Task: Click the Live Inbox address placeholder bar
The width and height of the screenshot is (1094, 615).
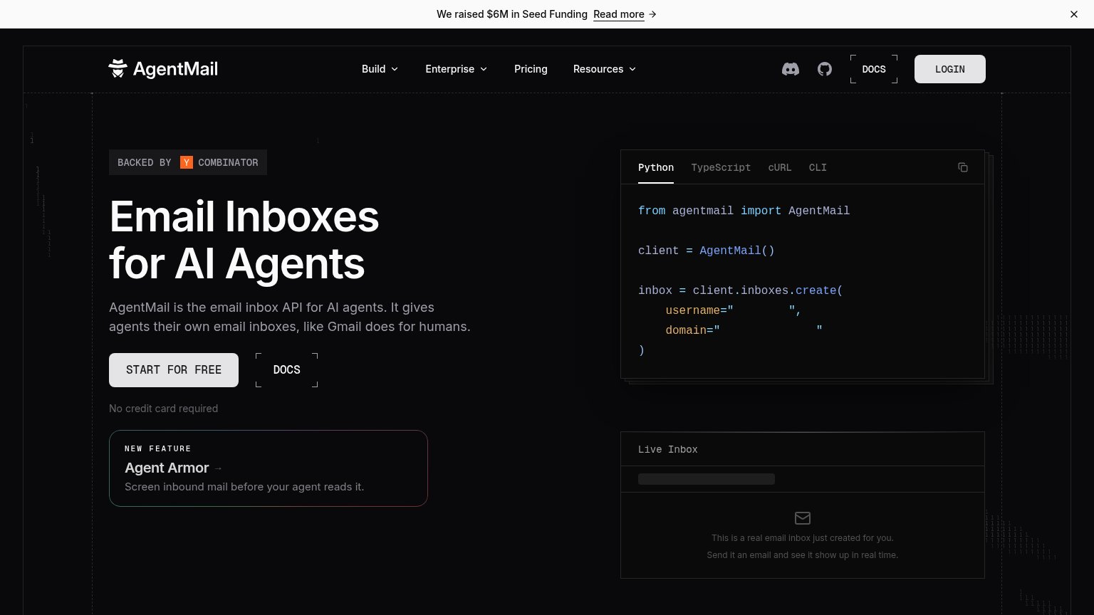Action: pyautogui.click(x=707, y=479)
